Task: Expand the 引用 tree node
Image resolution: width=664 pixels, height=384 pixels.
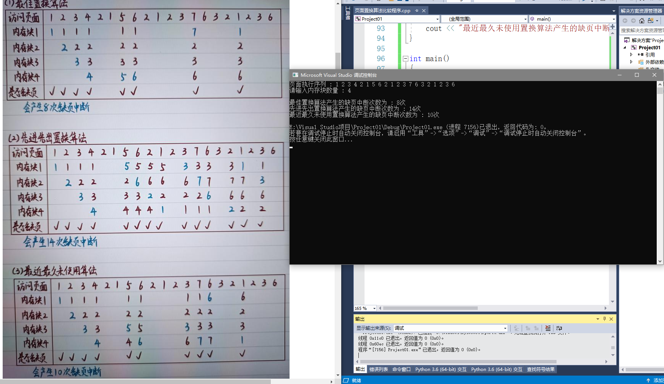Action: point(631,55)
